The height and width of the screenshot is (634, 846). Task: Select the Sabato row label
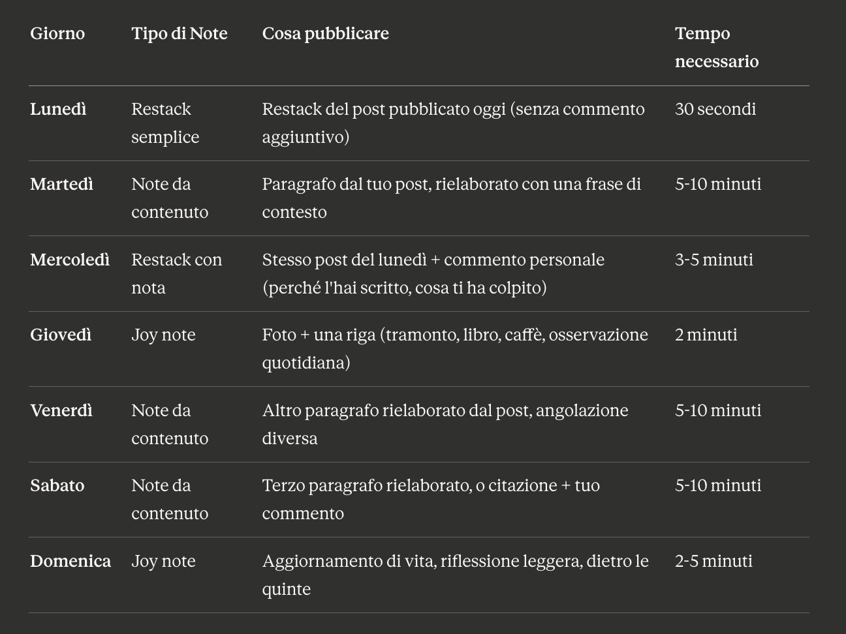[57, 485]
